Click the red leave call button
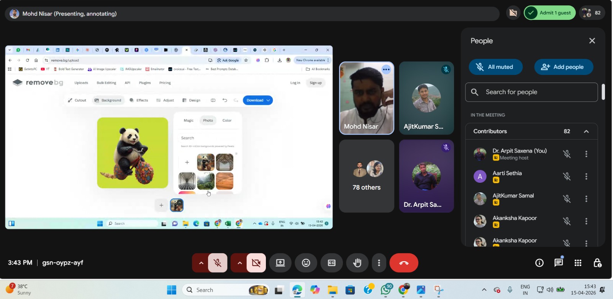613x299 pixels. click(404, 263)
